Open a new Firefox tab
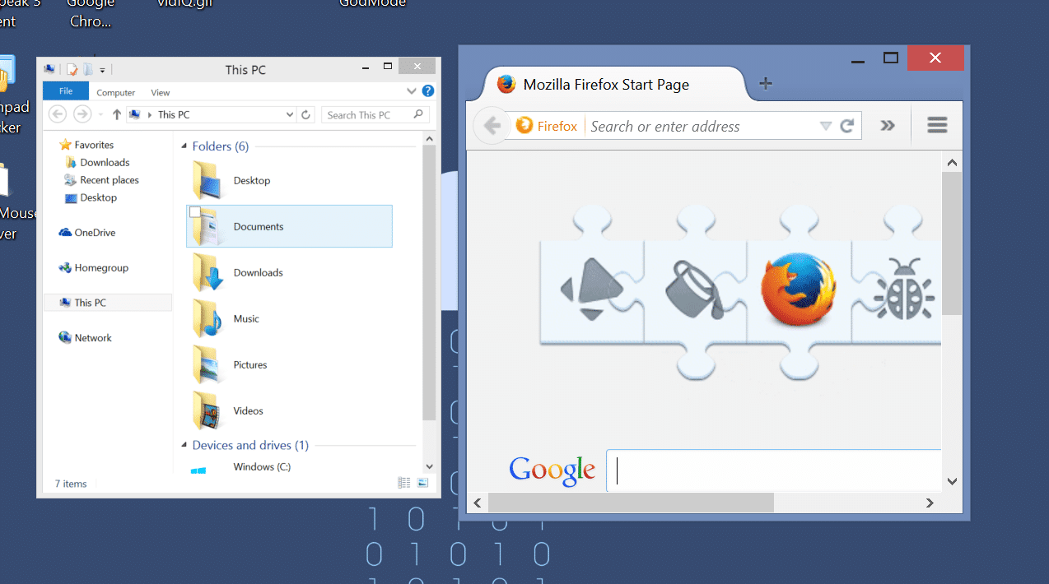This screenshot has height=584, width=1049. coord(765,83)
